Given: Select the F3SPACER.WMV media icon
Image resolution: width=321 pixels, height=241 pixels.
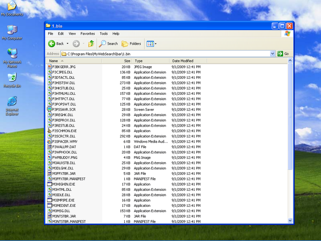Looking at the screenshot, I should [49, 141].
